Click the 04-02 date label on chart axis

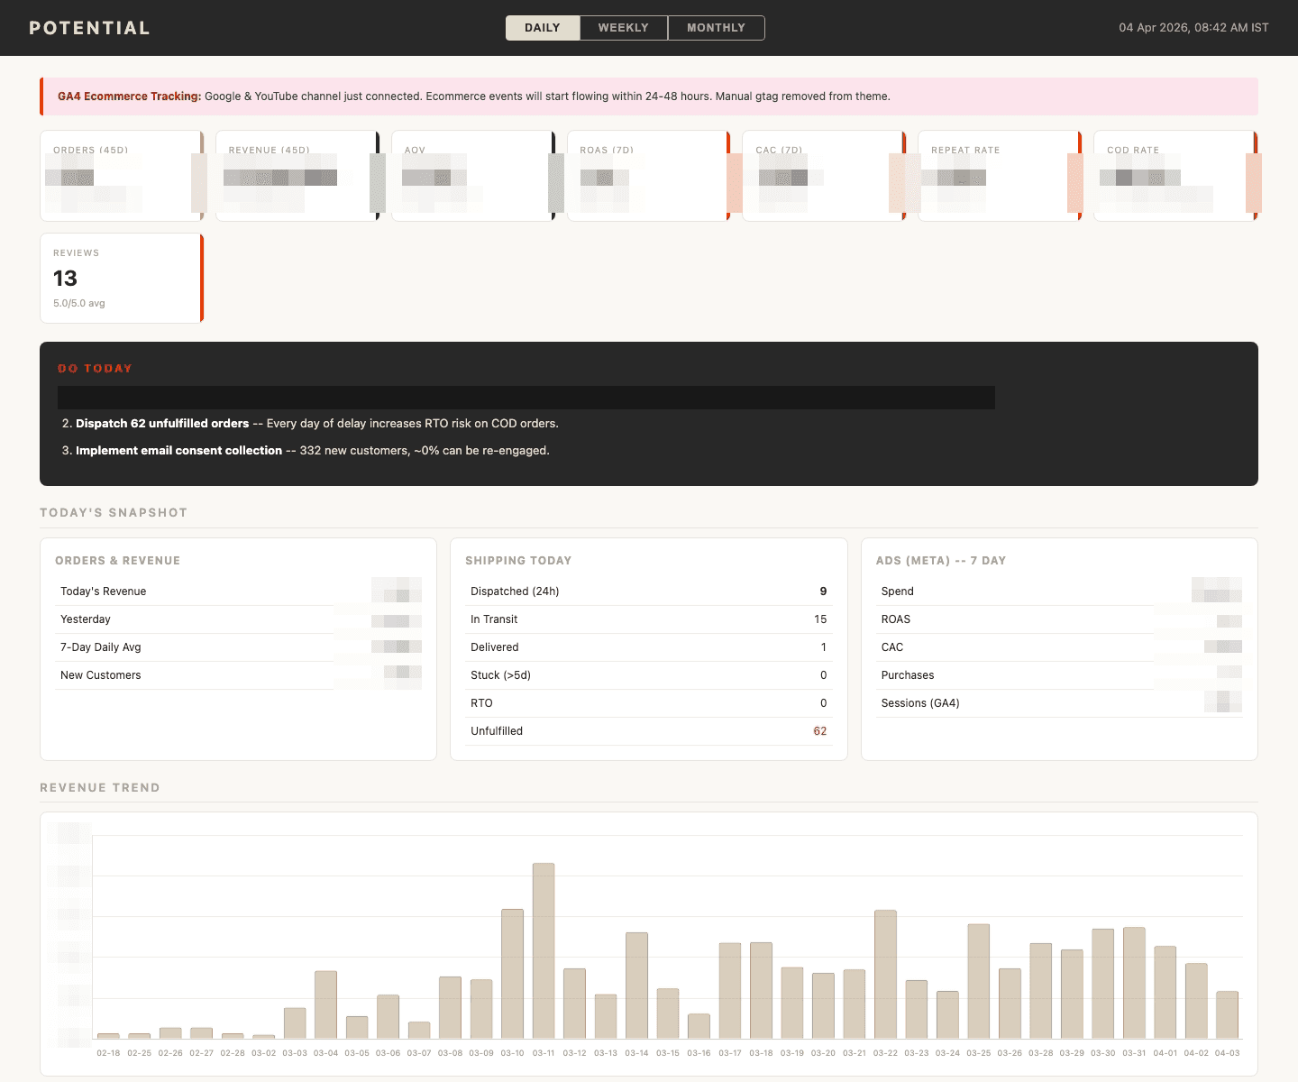click(x=1196, y=1053)
